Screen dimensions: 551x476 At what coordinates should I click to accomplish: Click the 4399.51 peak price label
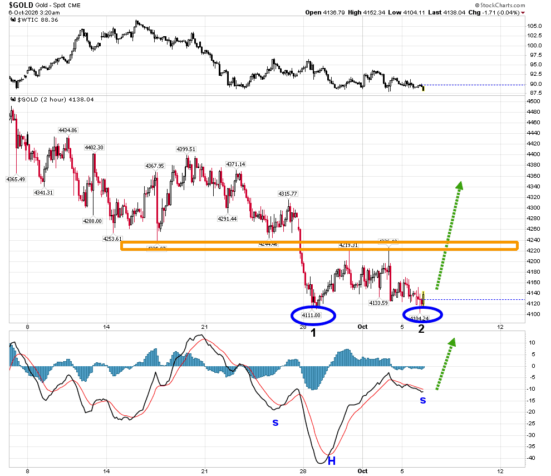point(186,149)
